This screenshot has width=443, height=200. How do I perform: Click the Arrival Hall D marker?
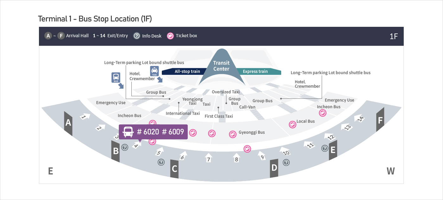pyautogui.click(x=274, y=167)
